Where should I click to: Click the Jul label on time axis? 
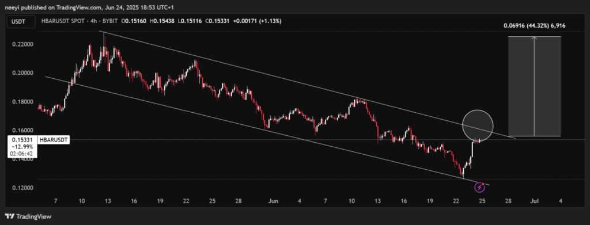click(x=534, y=201)
